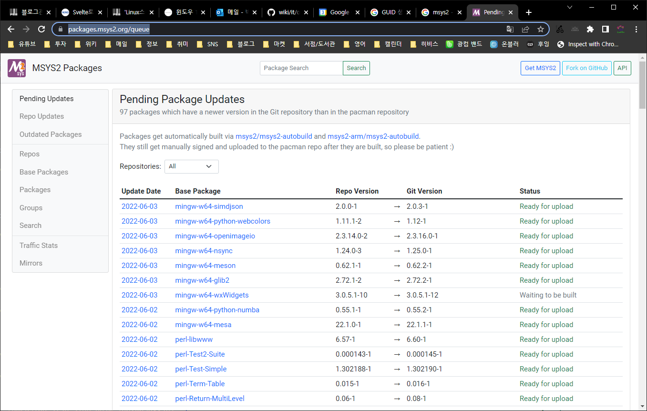647x411 pixels.
Task: Click the browser forward arrow
Action: [x=26, y=29]
